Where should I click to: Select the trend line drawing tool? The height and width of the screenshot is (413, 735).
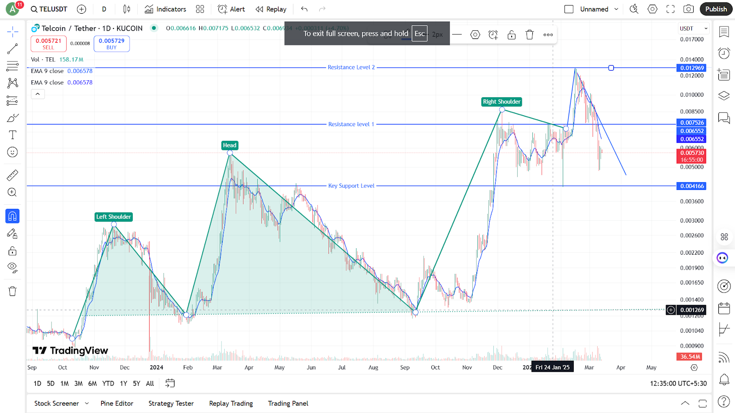[x=12, y=49]
